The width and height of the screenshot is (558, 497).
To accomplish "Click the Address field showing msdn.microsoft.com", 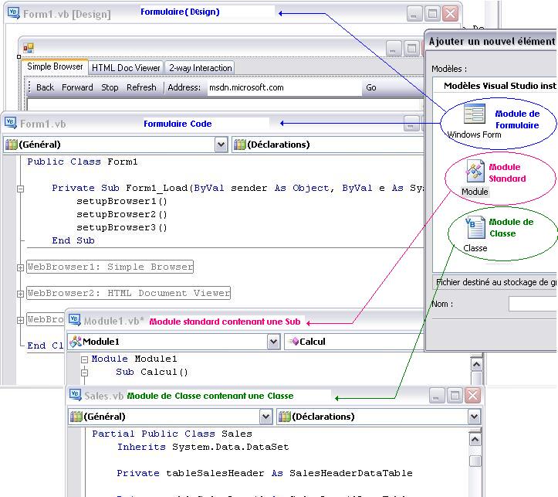I will pos(282,87).
